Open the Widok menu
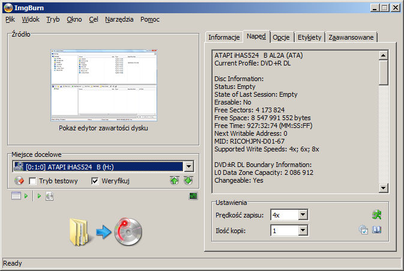The width and height of the screenshot is (404, 271). click(x=31, y=19)
